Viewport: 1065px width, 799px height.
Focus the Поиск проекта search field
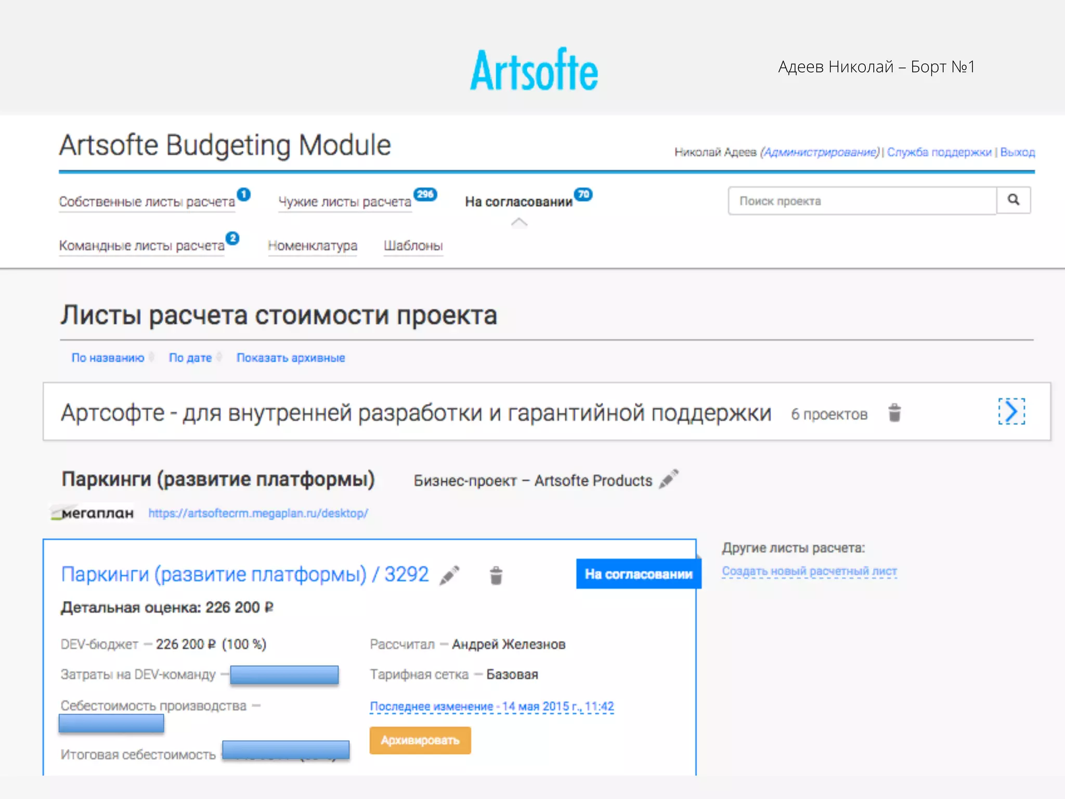[x=862, y=201]
